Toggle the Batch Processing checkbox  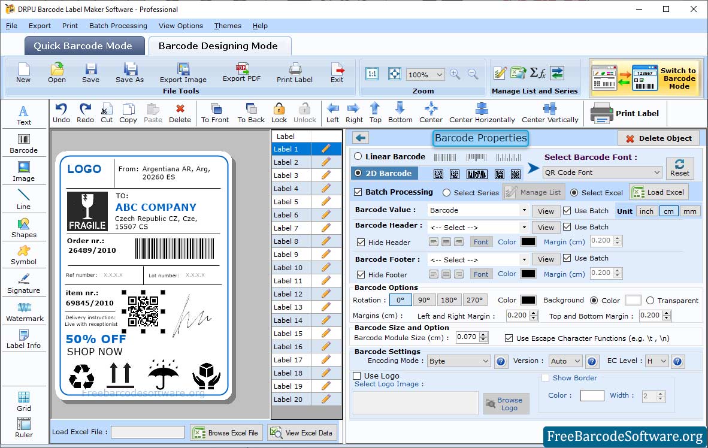(358, 192)
